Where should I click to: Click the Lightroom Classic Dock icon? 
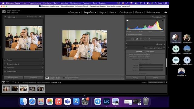[x=106, y=101]
